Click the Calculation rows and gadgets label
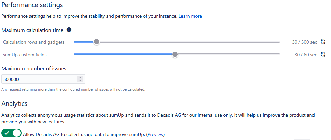 pyautogui.click(x=34, y=42)
